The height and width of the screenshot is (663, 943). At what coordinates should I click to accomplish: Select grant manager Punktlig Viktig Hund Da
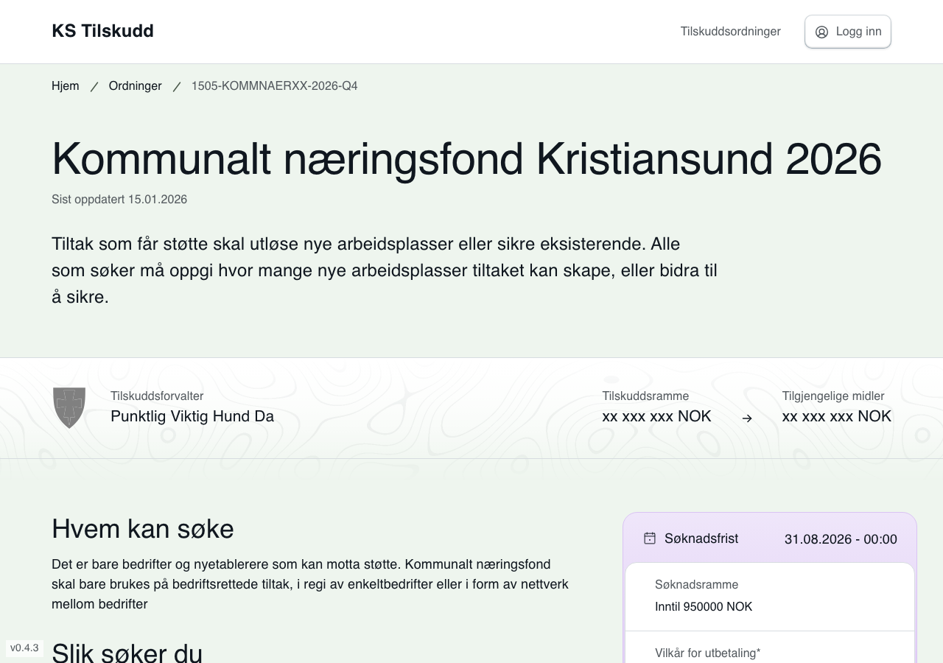pos(192,417)
